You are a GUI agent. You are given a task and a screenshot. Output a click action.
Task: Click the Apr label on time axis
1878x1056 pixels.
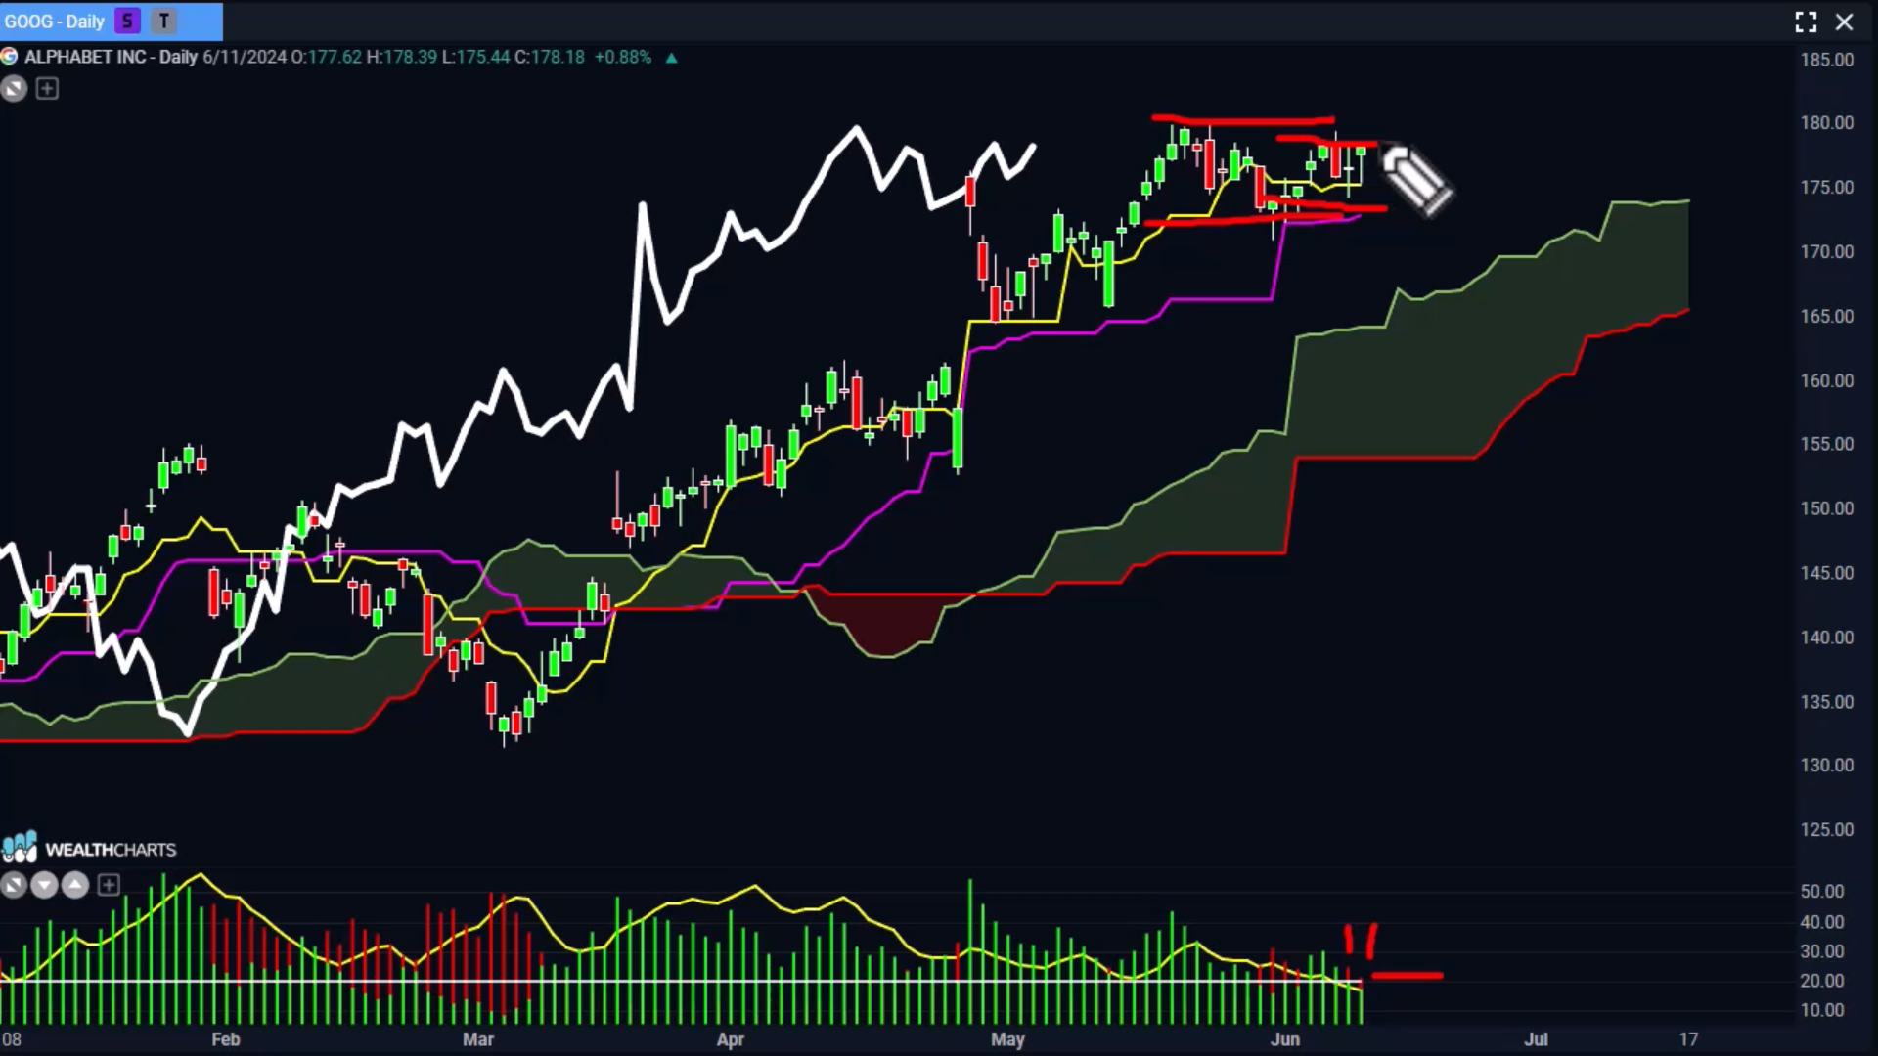pyautogui.click(x=731, y=1039)
